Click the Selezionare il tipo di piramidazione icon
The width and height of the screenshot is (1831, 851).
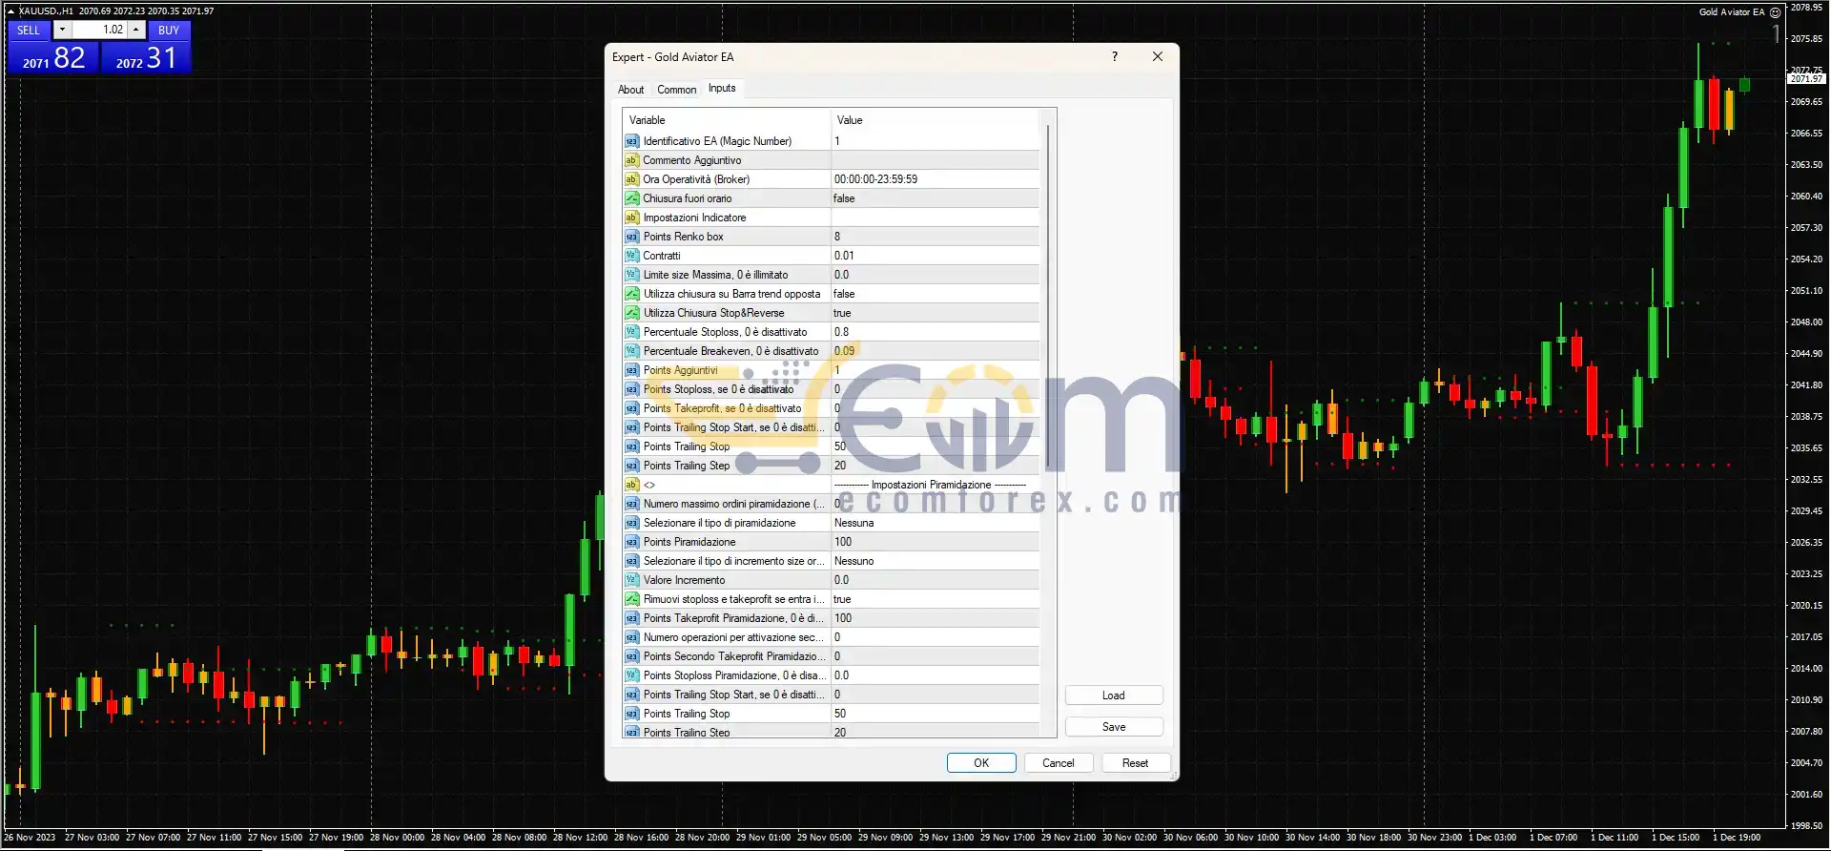coord(631,523)
